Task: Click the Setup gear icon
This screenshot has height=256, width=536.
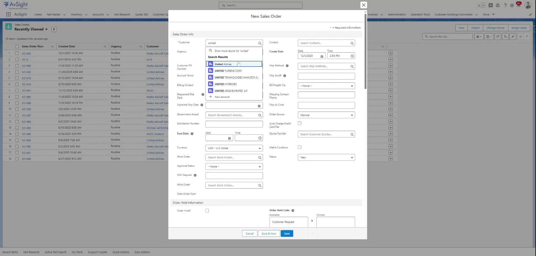Action: click(512, 5)
